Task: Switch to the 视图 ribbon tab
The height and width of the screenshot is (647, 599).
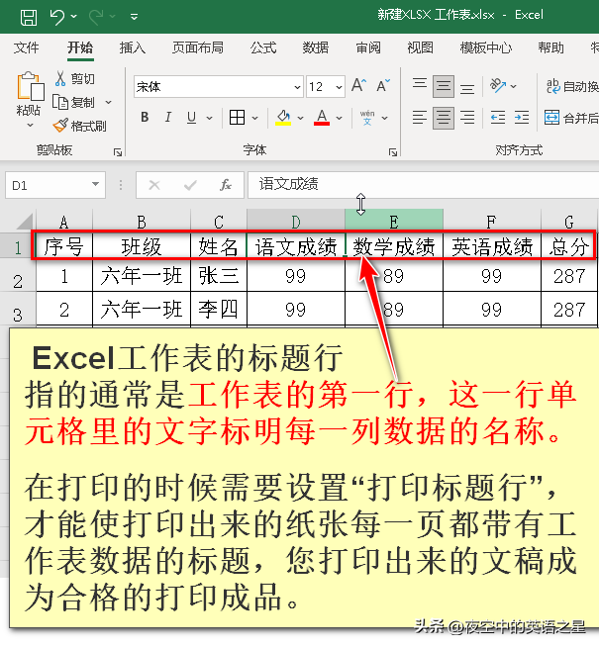Action: click(x=420, y=47)
